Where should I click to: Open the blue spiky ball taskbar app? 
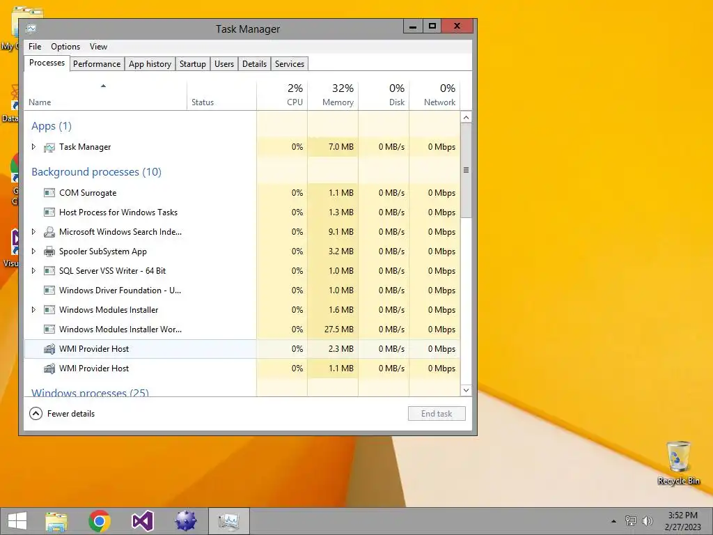185,521
